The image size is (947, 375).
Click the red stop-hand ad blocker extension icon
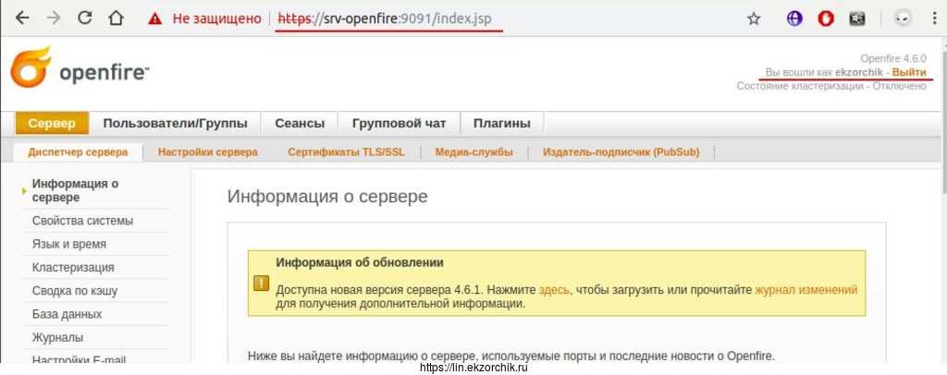[827, 18]
